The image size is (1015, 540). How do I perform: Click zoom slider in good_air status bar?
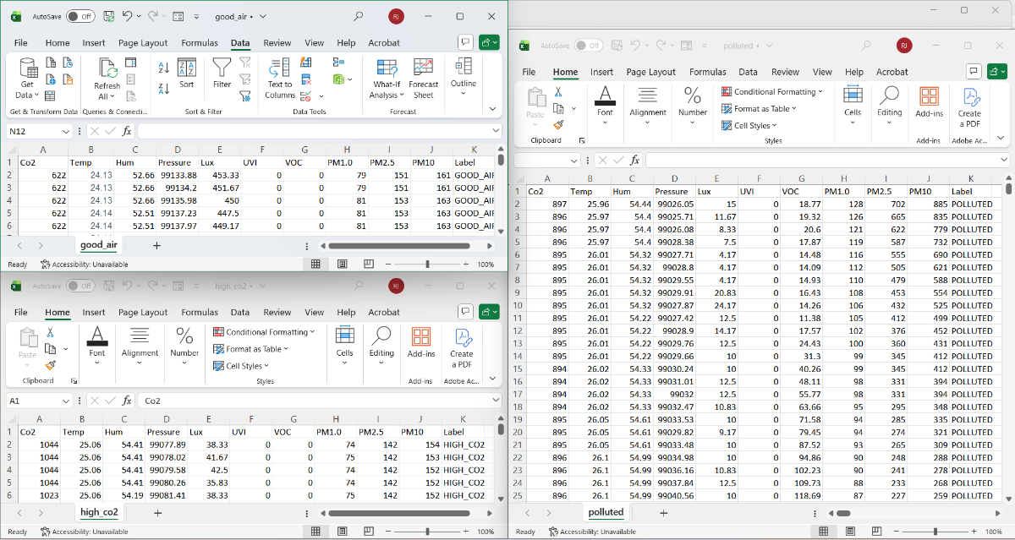point(427,264)
